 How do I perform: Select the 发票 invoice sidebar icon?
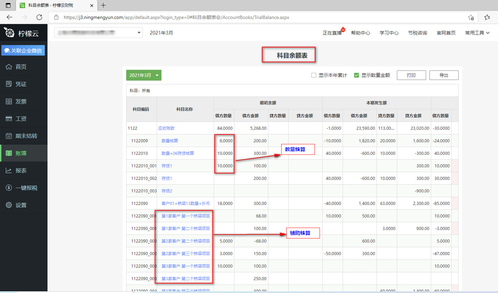point(9,101)
